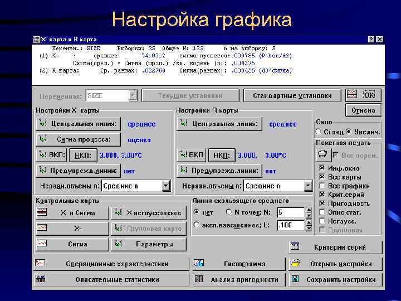
Task: Click the Сигма control chart button
Action: point(72,244)
